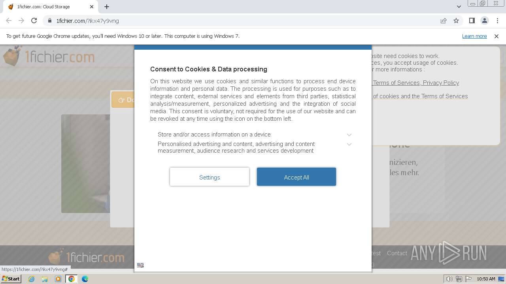Open the Windows Start menu
The height and width of the screenshot is (284, 506).
[11, 278]
